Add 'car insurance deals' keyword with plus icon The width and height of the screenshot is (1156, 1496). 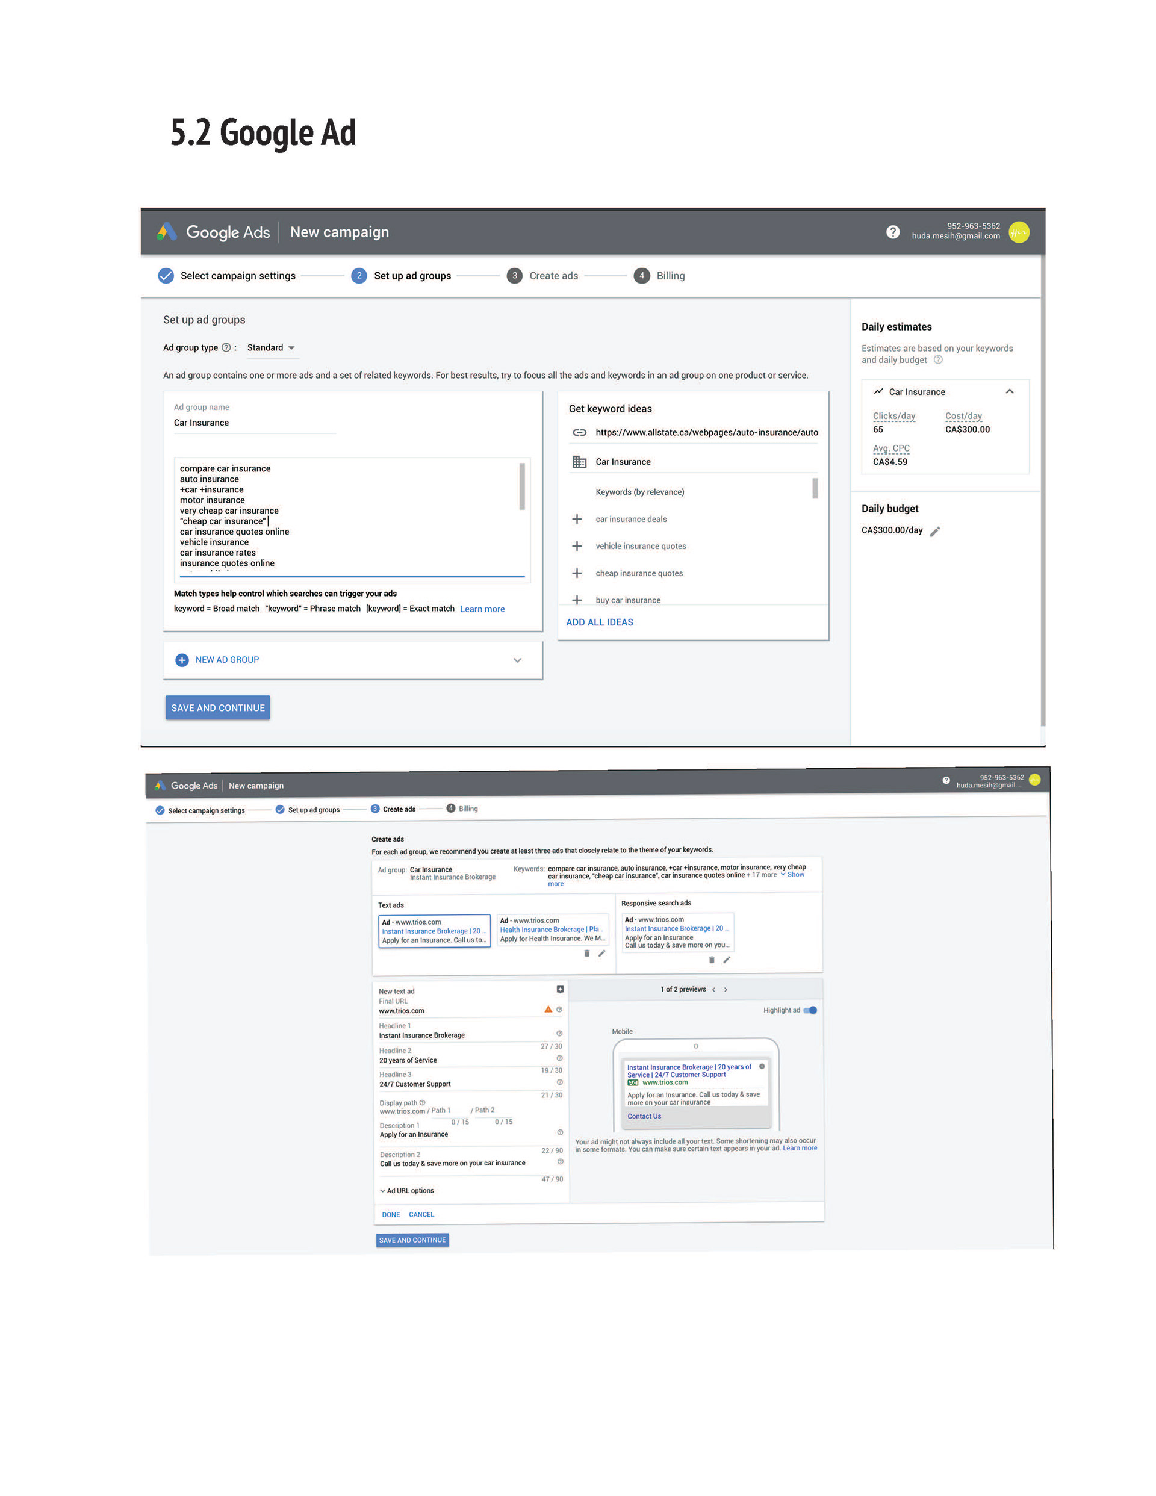tap(577, 519)
